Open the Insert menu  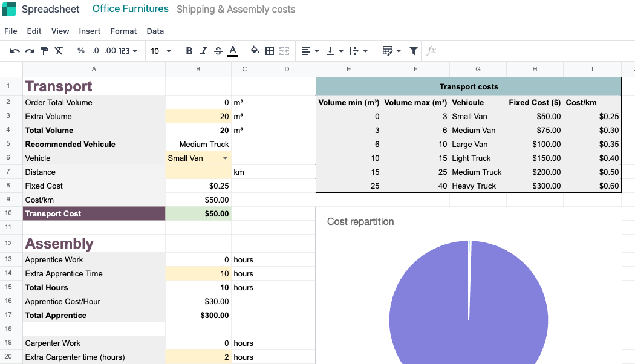(90, 31)
